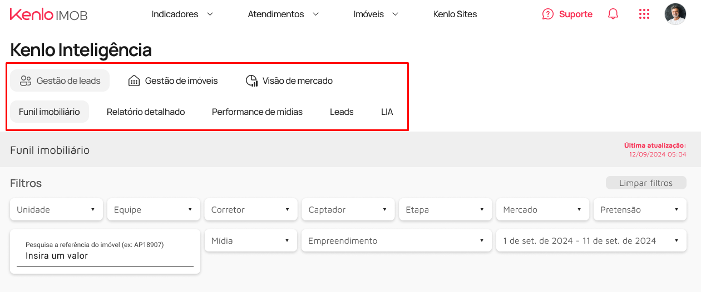Click the Limpar filtros button
The height and width of the screenshot is (292, 701).
click(x=646, y=183)
